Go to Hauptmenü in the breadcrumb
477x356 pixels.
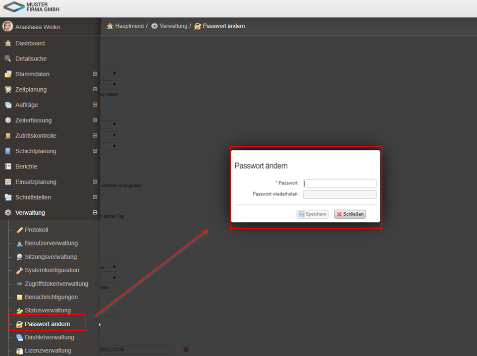(129, 26)
